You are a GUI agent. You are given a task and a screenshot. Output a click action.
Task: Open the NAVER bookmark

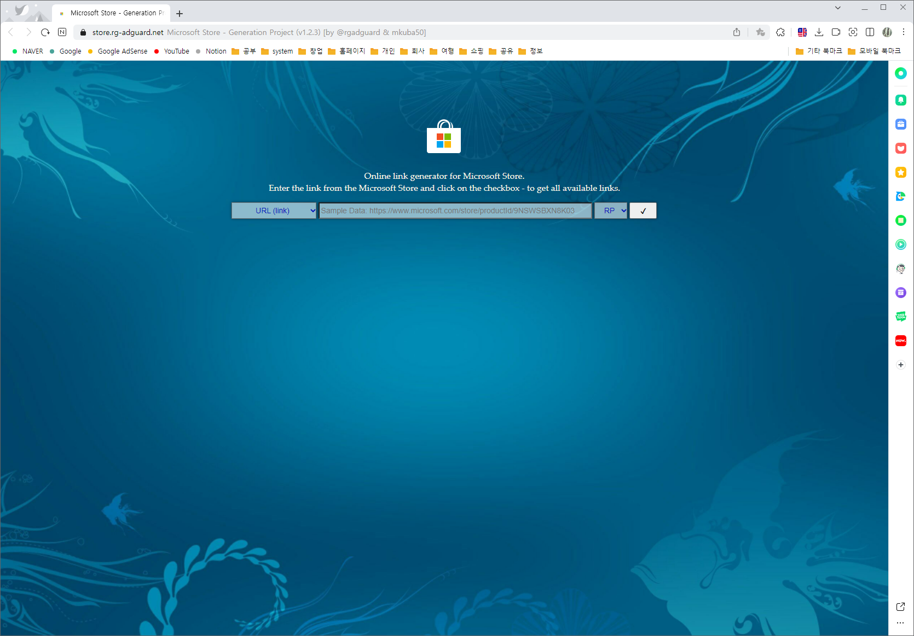pyautogui.click(x=27, y=51)
